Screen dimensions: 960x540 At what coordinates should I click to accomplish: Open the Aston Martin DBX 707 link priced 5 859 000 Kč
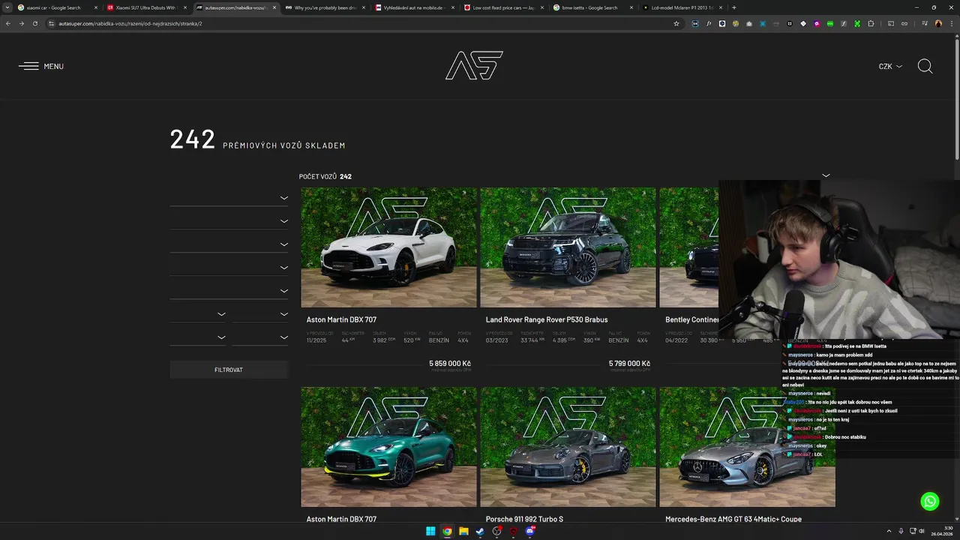(x=341, y=319)
